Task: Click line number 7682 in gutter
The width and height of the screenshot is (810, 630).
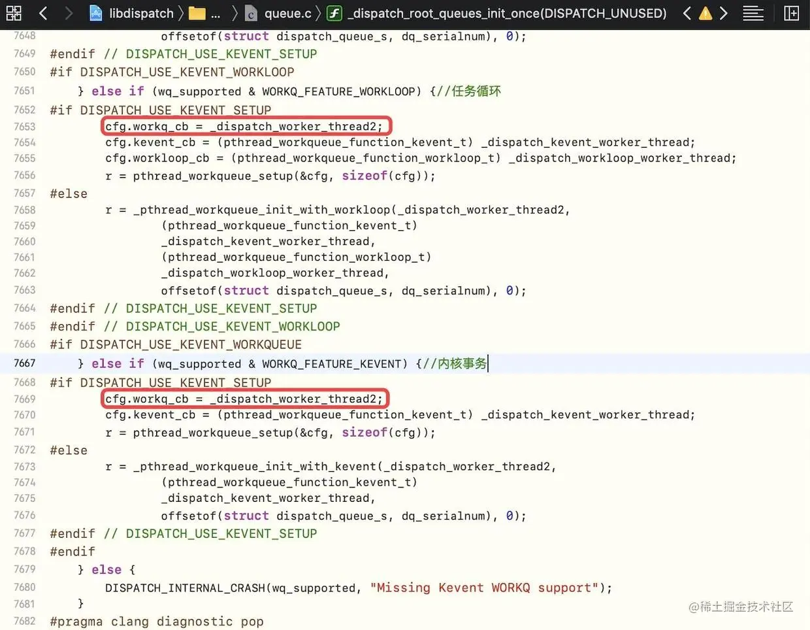Action: [25, 622]
